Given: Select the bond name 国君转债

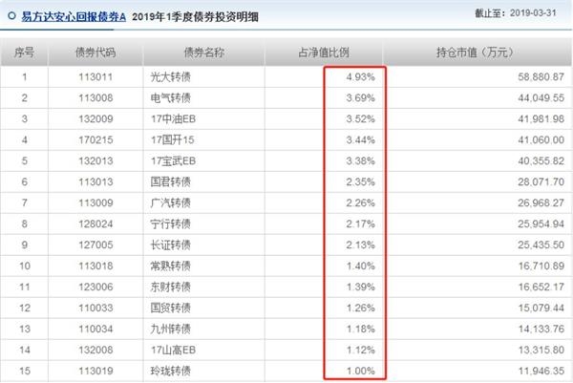Looking at the screenshot, I should pyautogui.click(x=171, y=182).
